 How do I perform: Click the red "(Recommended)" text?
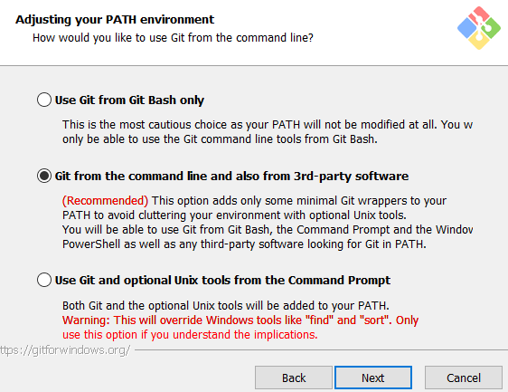105,201
